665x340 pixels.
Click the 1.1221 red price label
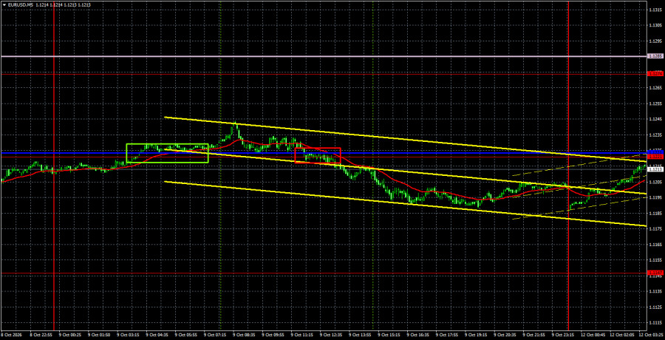(655, 157)
